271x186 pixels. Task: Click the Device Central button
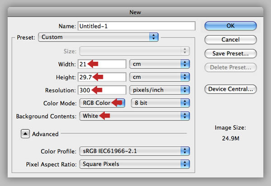click(x=230, y=89)
